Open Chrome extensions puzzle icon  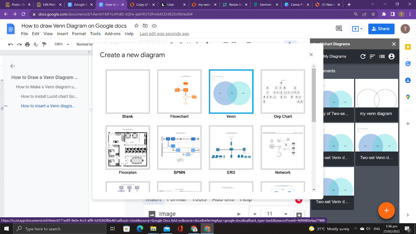tap(384, 14)
